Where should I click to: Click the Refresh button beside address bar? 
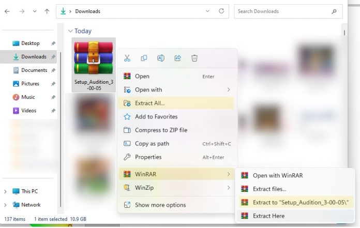pyautogui.click(x=221, y=11)
